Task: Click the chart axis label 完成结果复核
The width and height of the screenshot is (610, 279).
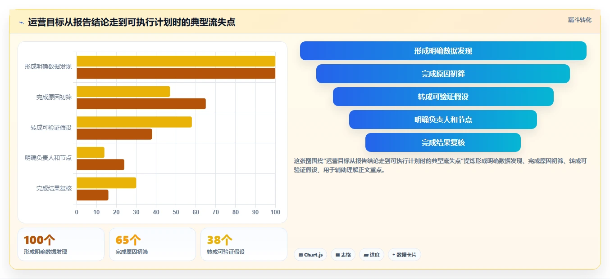Action: (54, 188)
